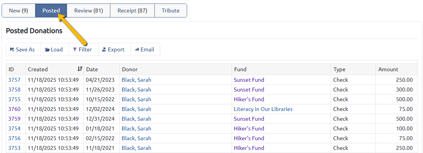Click the Export button label
The height and width of the screenshot is (153, 423).
(x=116, y=49)
